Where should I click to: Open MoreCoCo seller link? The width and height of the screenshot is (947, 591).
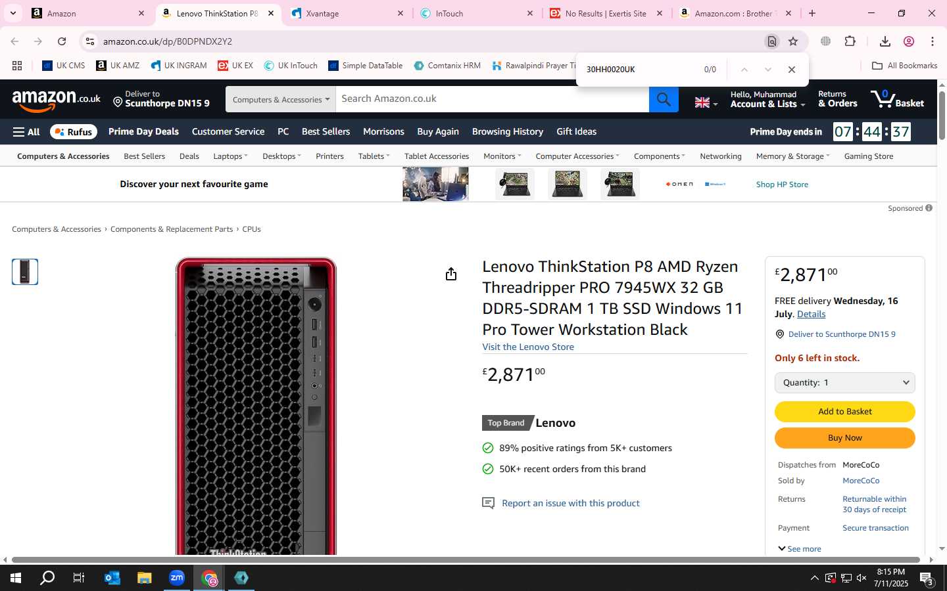click(861, 481)
